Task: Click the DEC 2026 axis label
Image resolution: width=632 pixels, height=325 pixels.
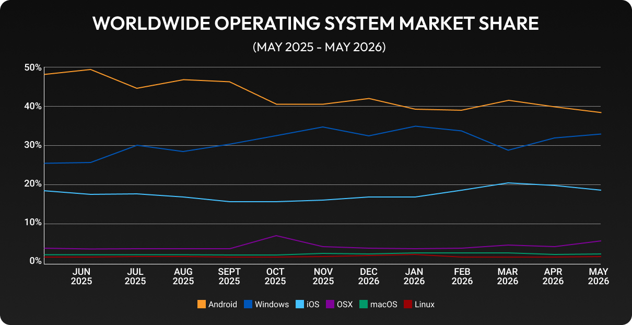Action: 369,276
